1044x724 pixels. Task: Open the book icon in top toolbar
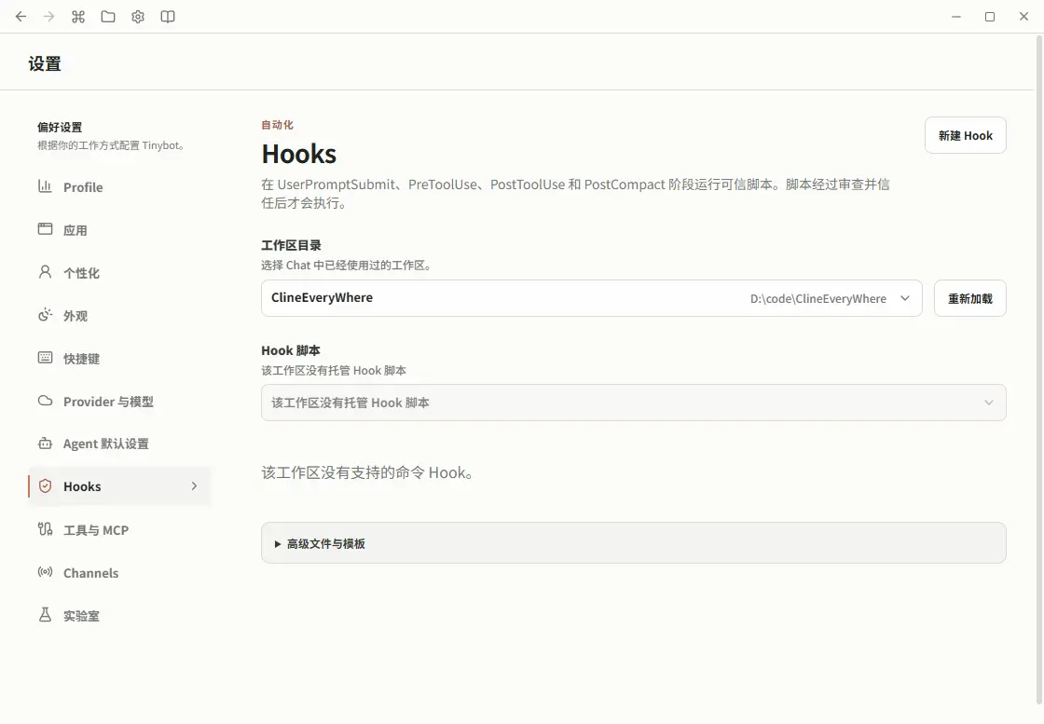point(168,17)
